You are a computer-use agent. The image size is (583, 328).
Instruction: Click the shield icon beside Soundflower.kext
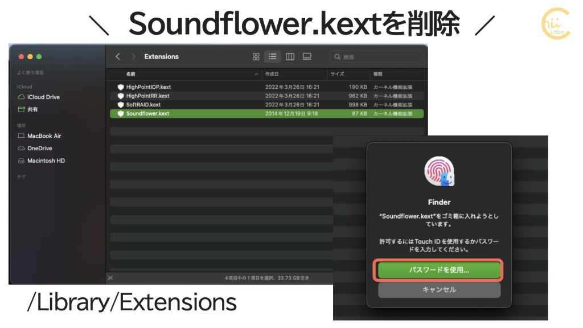[120, 114]
